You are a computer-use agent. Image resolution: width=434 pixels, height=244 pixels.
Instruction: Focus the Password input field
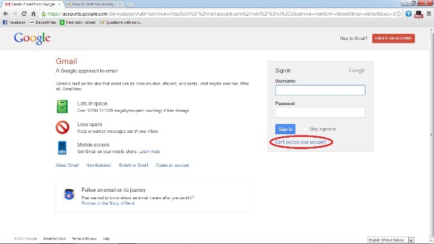(x=320, y=113)
